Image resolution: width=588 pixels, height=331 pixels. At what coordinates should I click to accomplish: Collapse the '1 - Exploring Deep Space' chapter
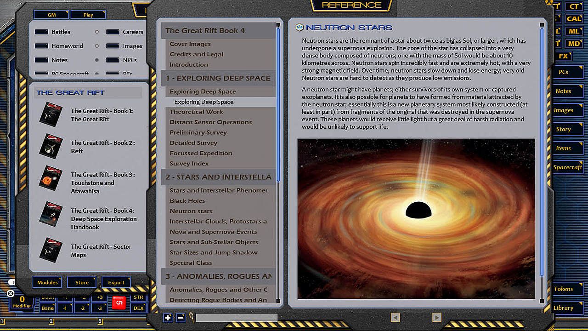(218, 78)
